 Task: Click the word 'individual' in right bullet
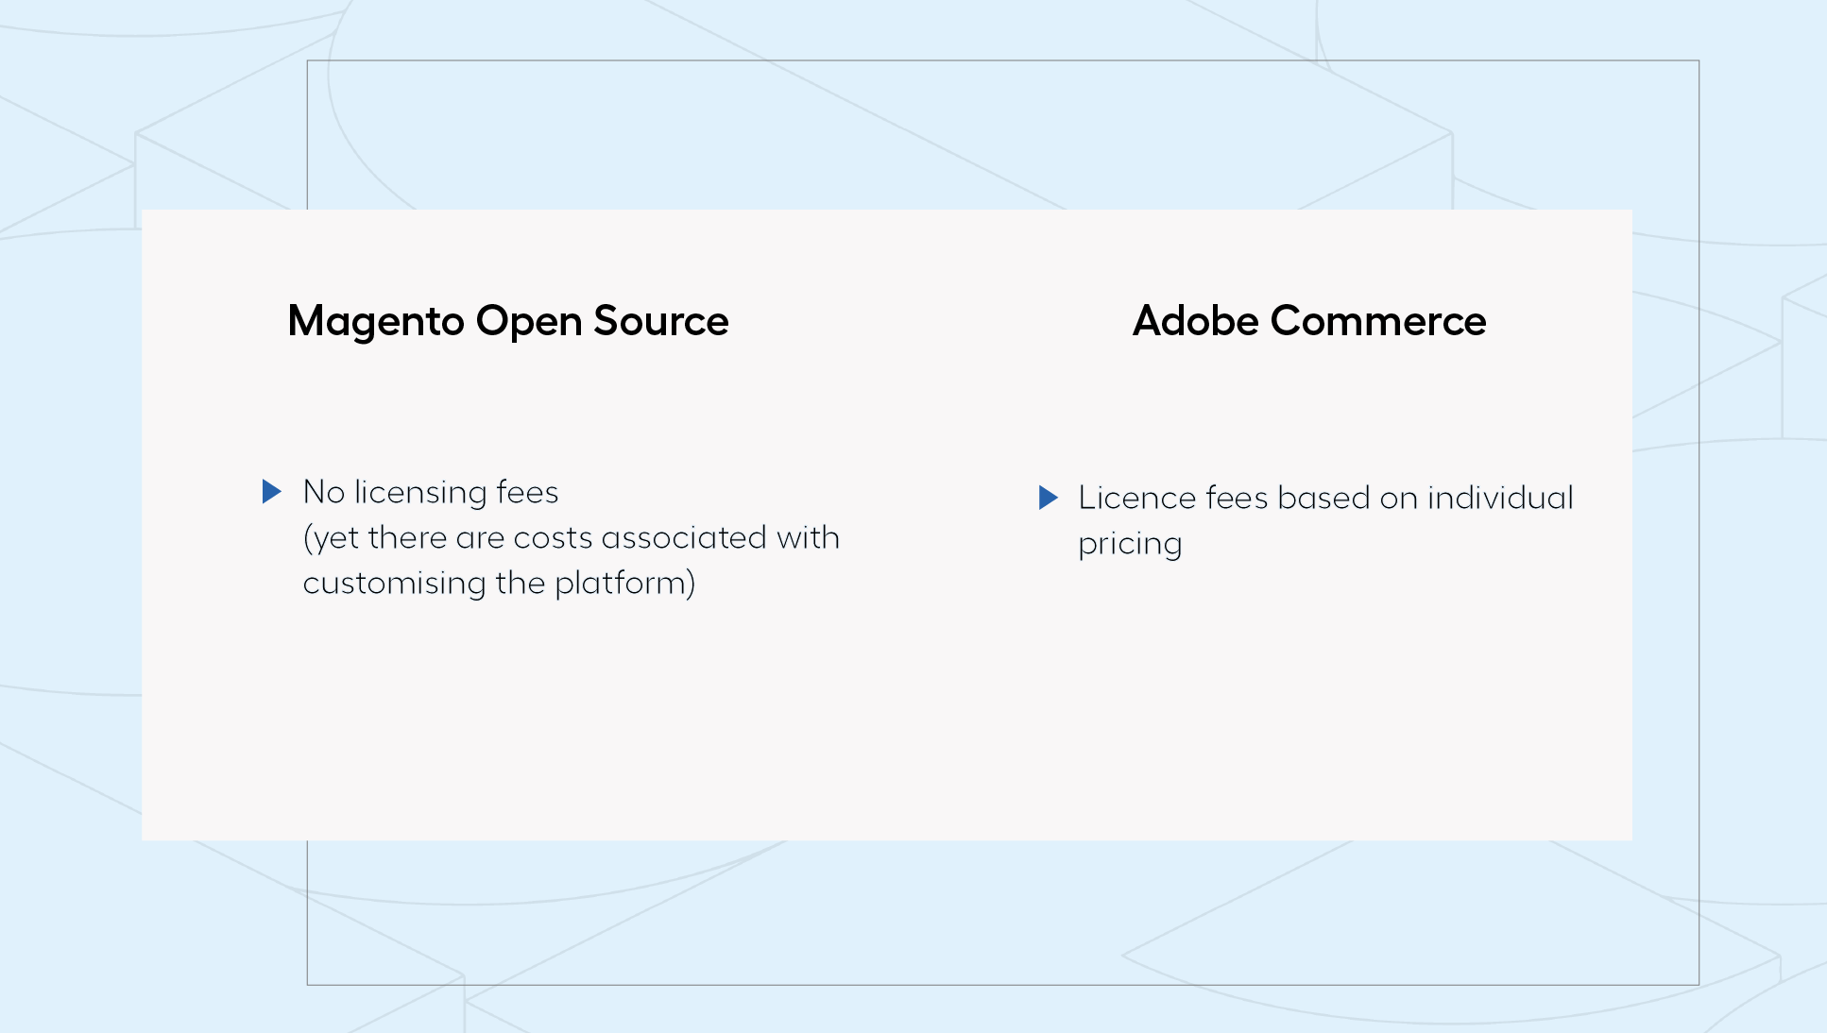pos(1500,498)
